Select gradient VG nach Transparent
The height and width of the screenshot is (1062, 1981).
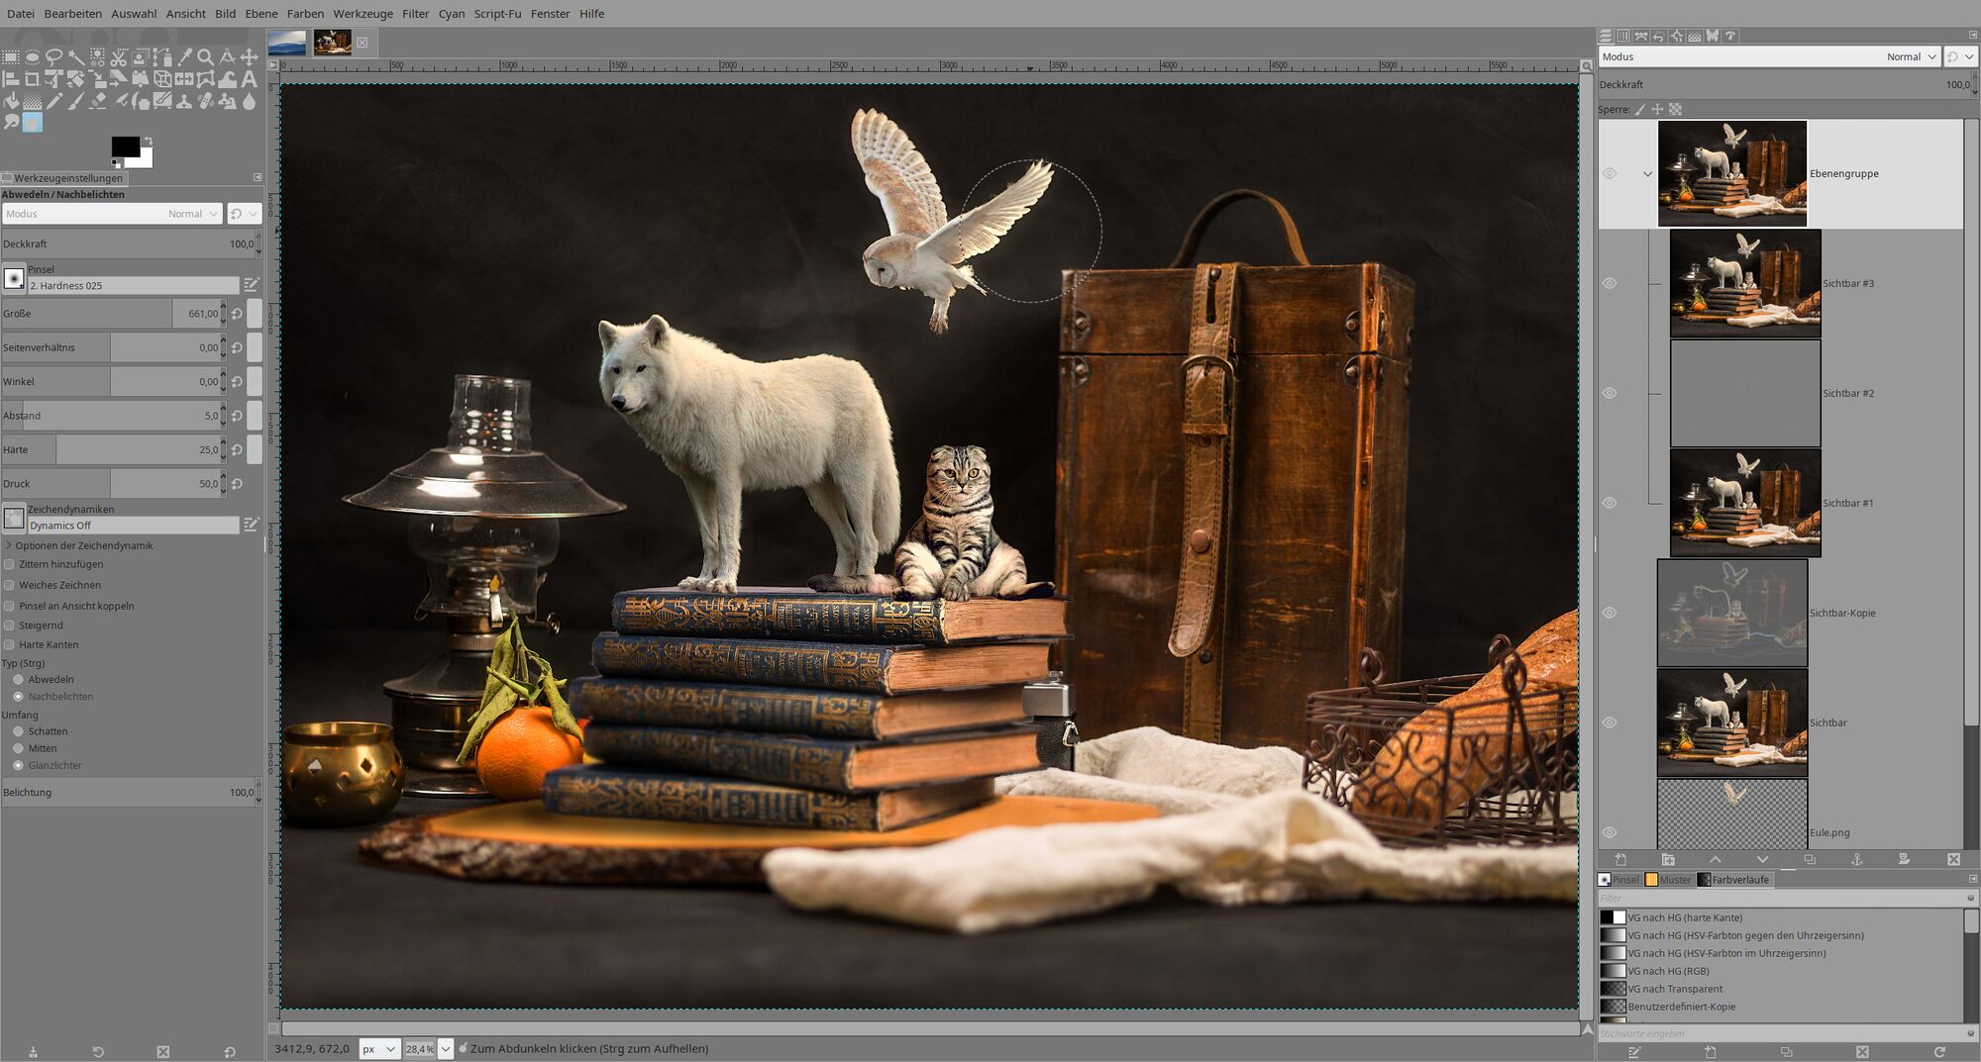pos(1675,989)
